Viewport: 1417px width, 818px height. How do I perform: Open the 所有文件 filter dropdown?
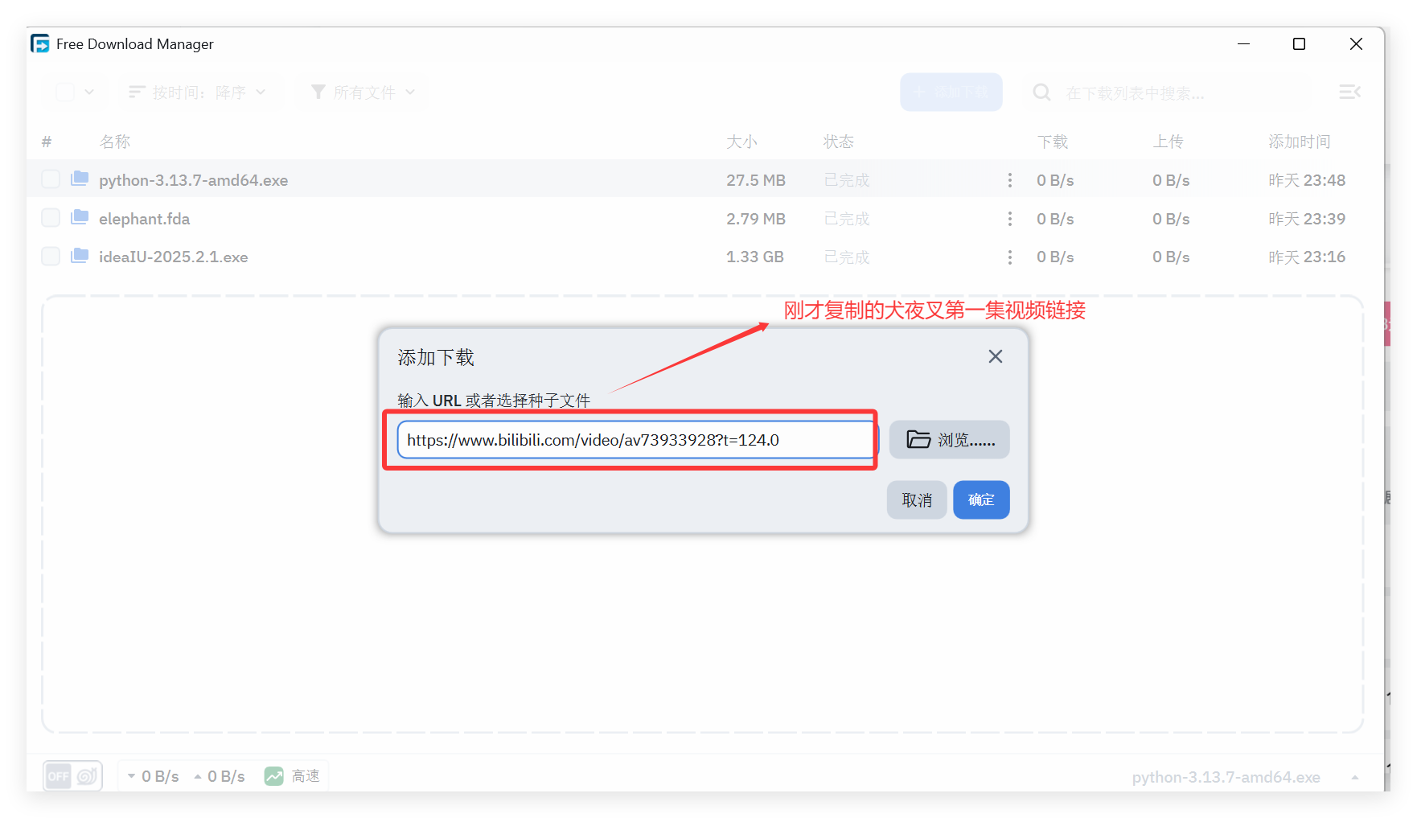click(363, 92)
